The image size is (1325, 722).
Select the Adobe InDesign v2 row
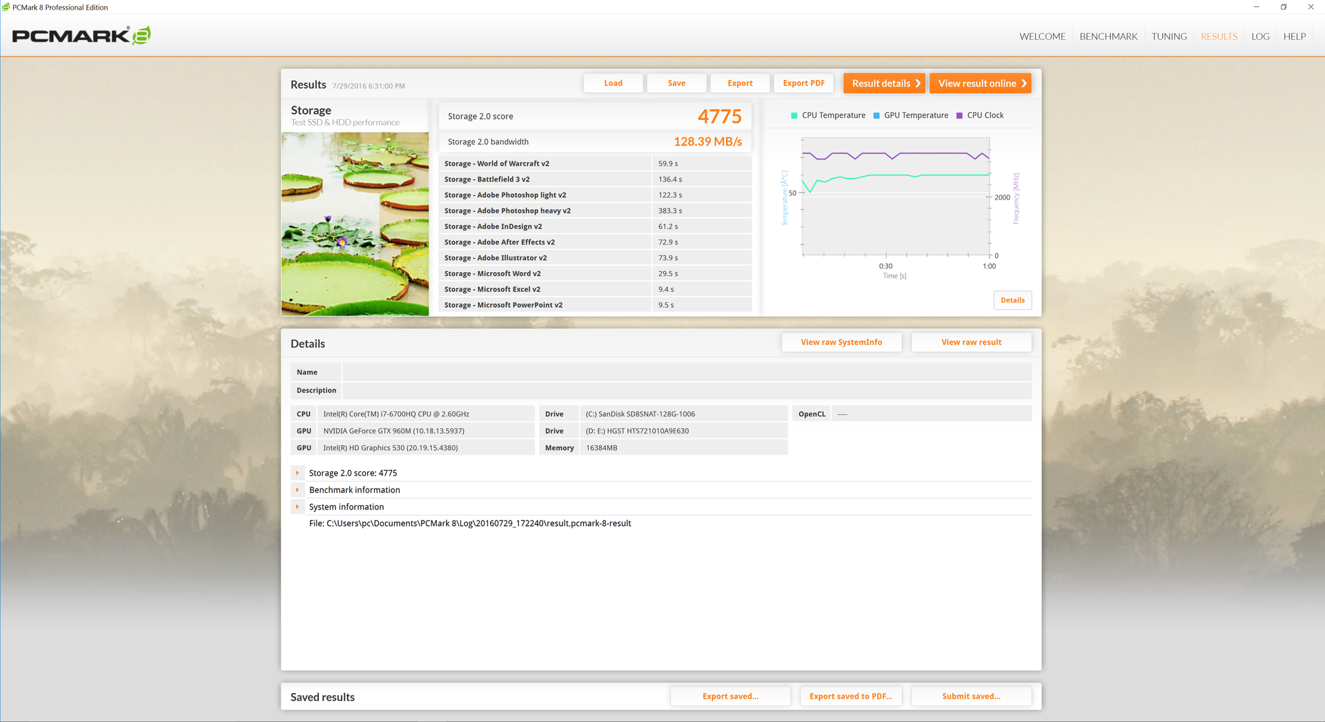[595, 226]
